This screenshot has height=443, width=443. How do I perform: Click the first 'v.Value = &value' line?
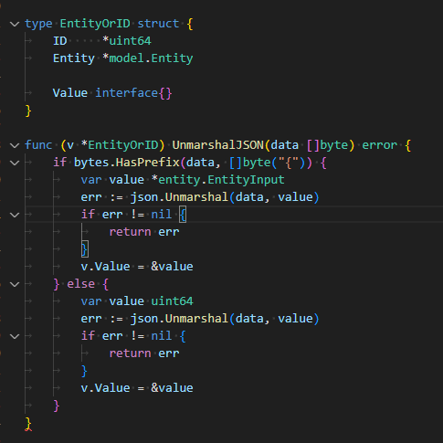[137, 267]
